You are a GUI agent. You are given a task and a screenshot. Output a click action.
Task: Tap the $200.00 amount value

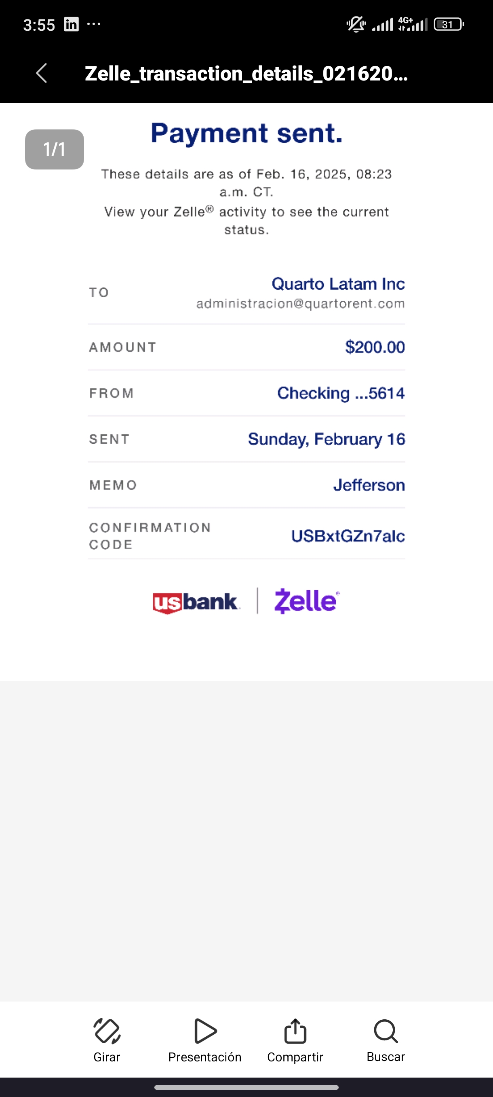point(375,347)
